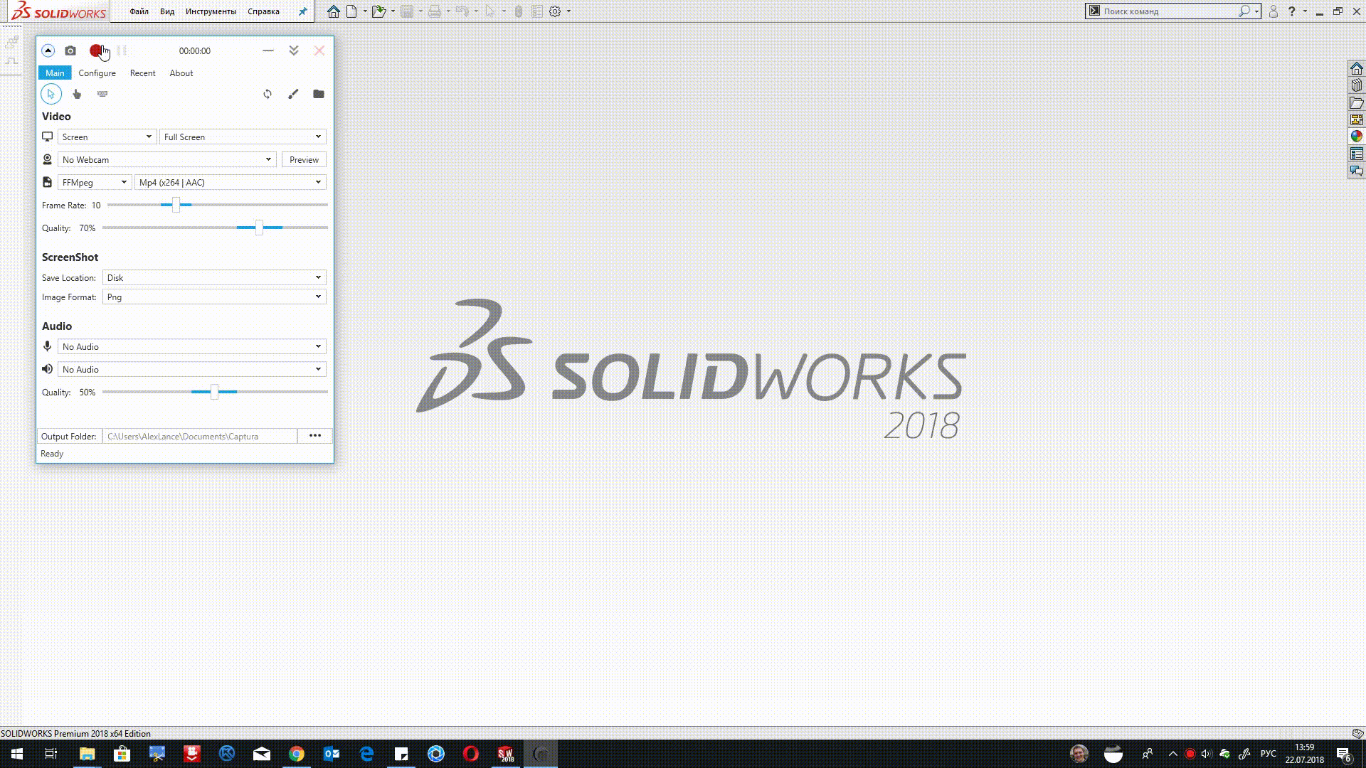Click the camera screenshot icon in Captura

[70, 50]
